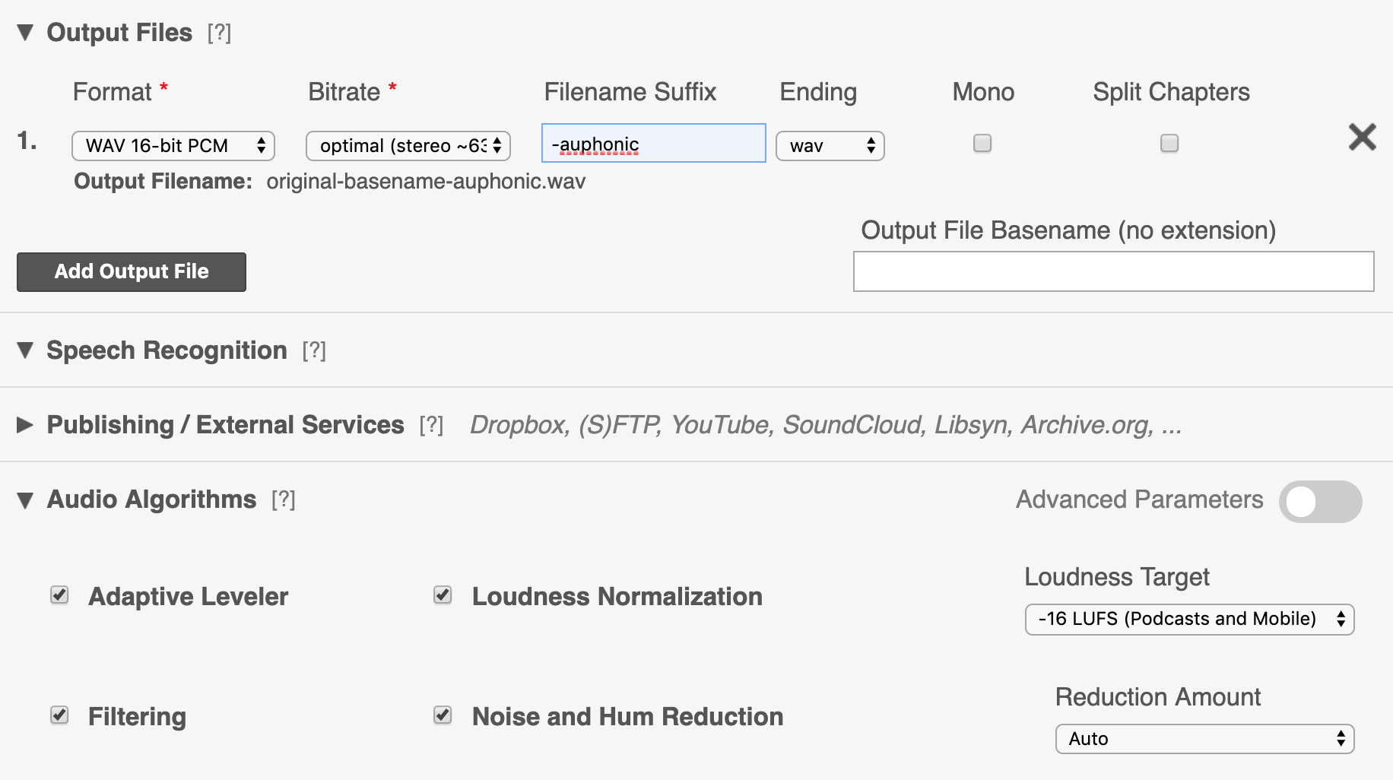Enable the Mono checkbox
1393x780 pixels.
982,143
